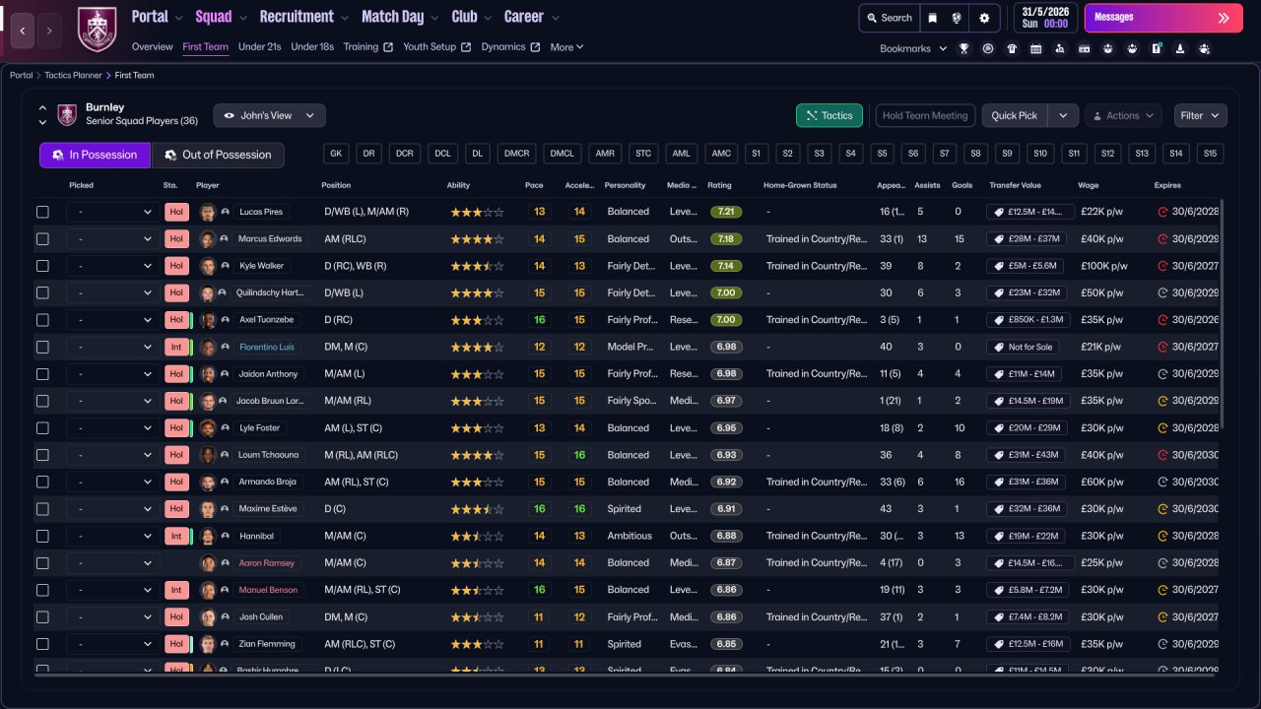Image resolution: width=1261 pixels, height=709 pixels.
Task: Click the person icon next to Jaidon Anthony
Action: 226,374
